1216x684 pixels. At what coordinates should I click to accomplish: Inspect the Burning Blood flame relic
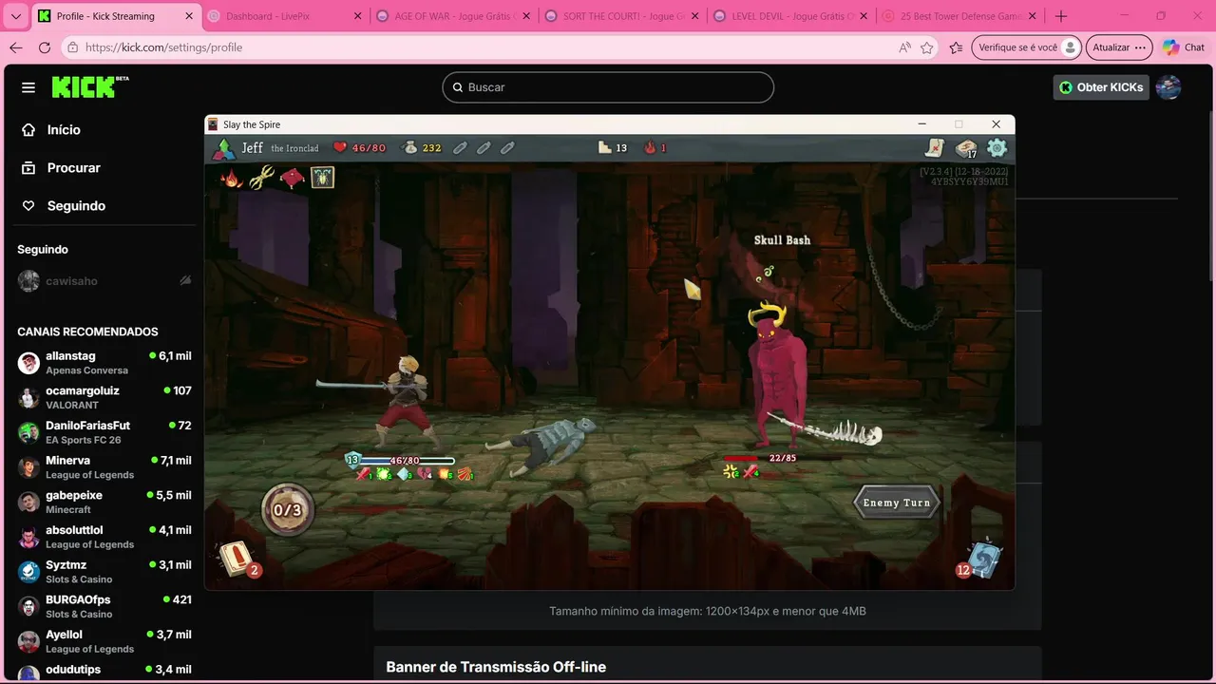point(231,178)
